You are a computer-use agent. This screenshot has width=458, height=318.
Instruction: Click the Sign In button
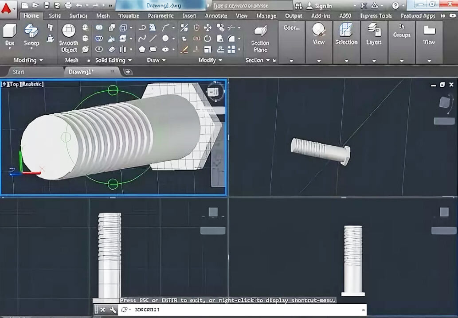(322, 6)
